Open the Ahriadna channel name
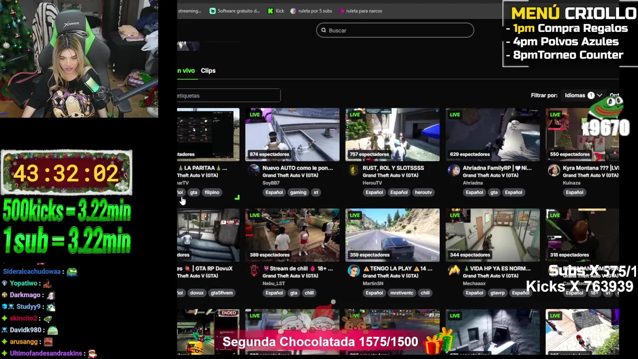638x359 pixels. pos(473,183)
